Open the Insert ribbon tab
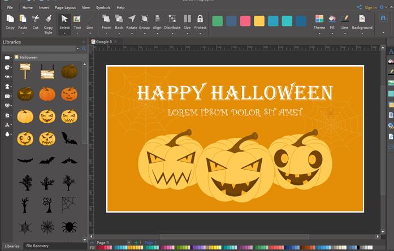 click(44, 7)
